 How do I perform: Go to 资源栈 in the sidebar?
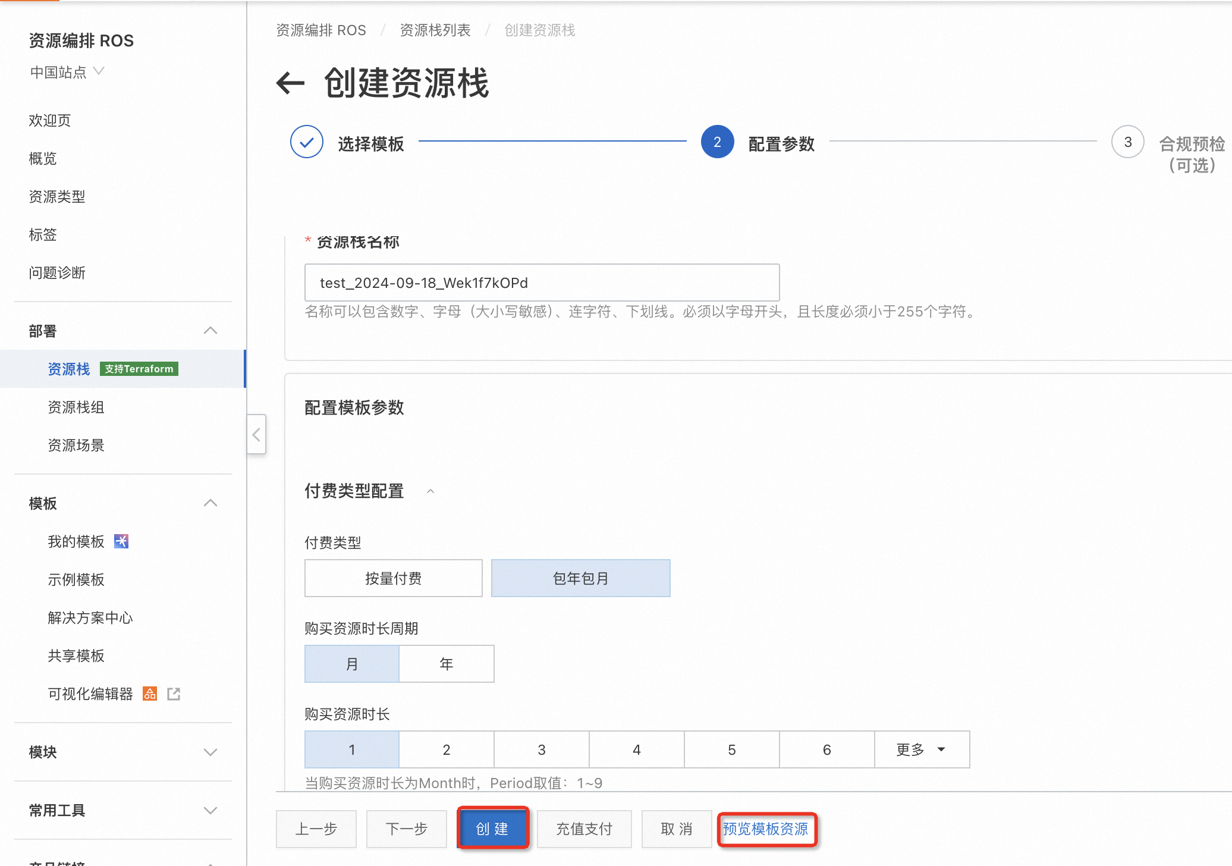click(x=69, y=369)
